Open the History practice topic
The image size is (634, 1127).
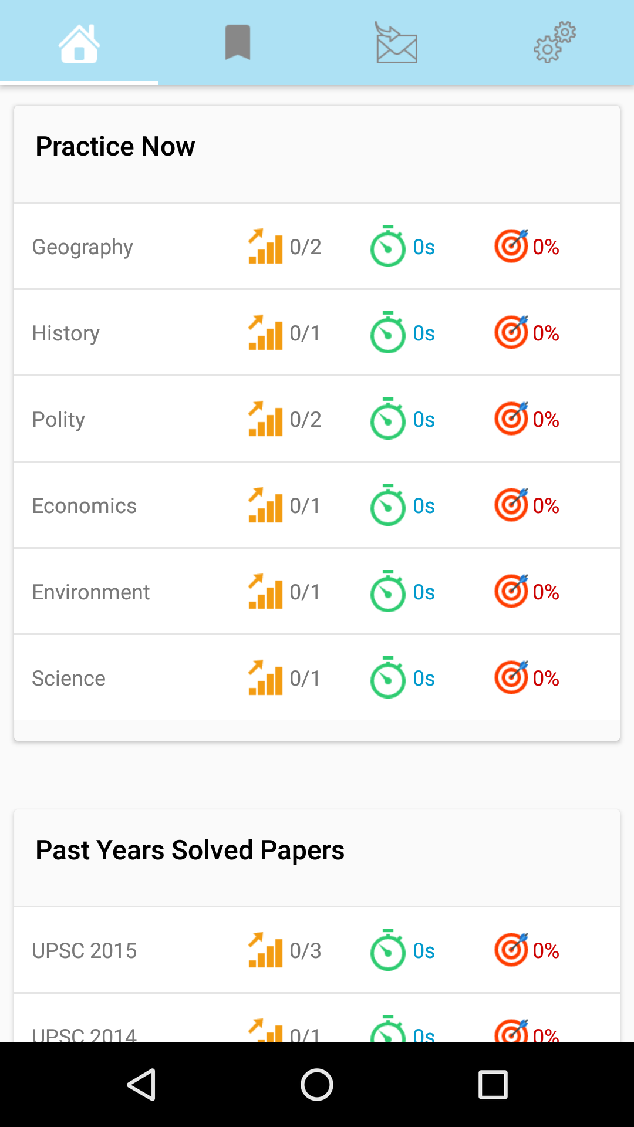[x=66, y=333]
